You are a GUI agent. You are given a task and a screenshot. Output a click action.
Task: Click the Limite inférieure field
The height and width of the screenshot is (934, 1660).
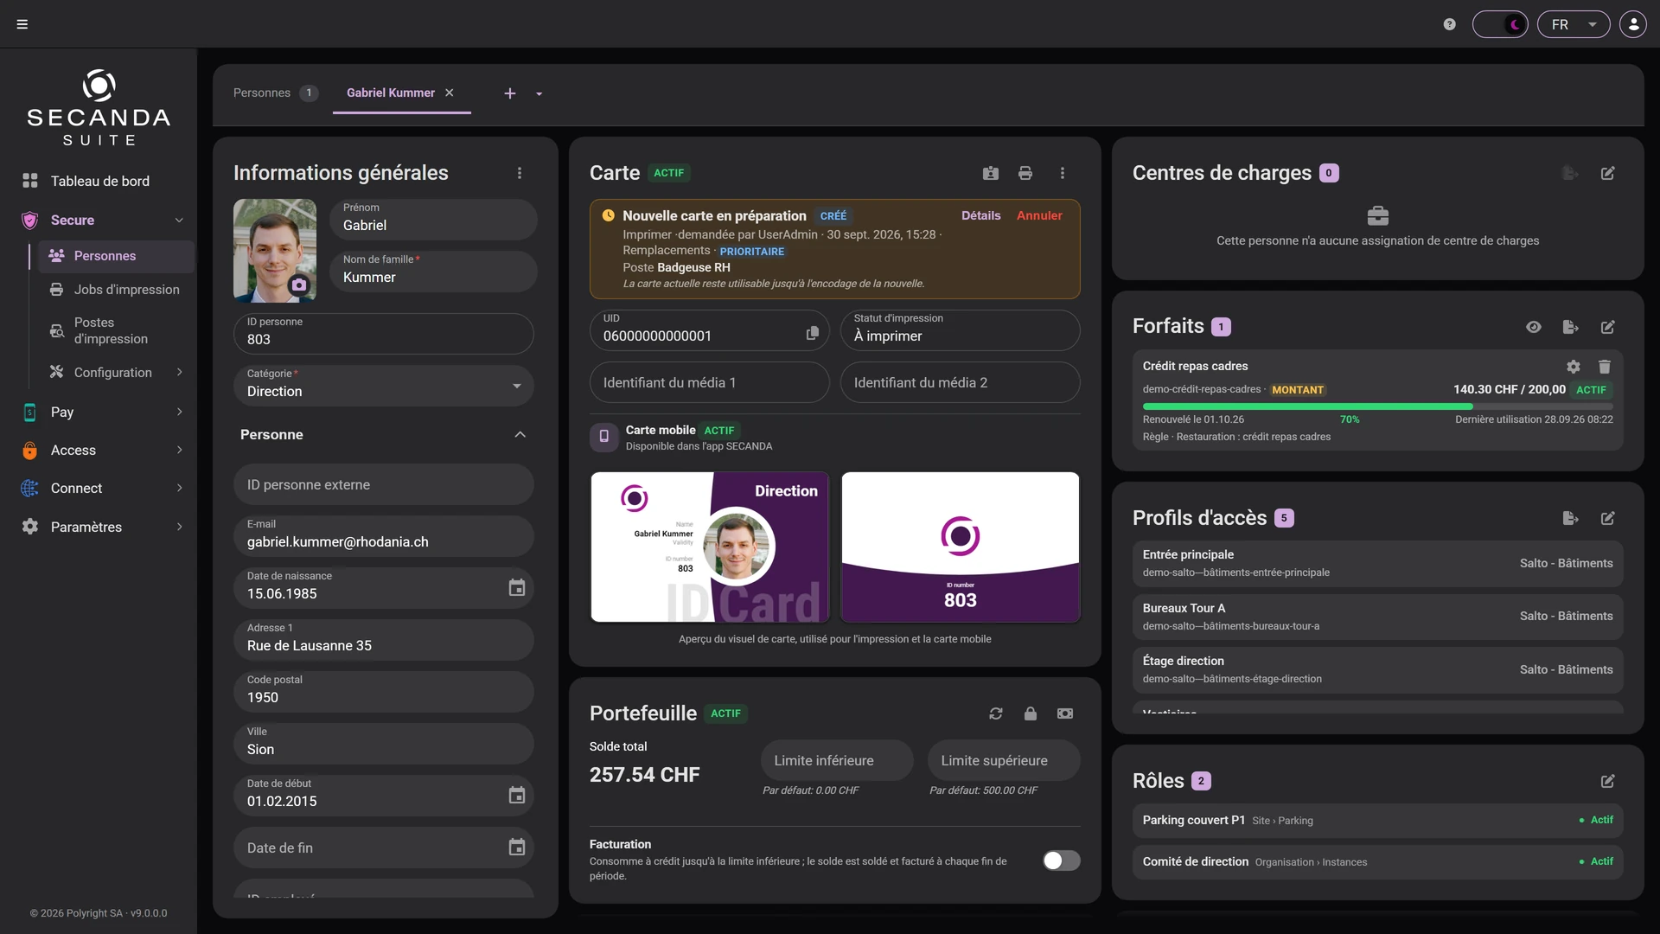837,760
